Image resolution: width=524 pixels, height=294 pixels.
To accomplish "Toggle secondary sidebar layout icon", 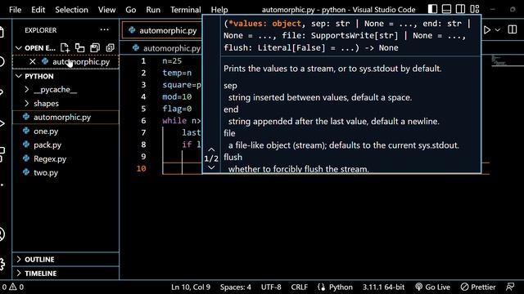I will tap(460, 9).
